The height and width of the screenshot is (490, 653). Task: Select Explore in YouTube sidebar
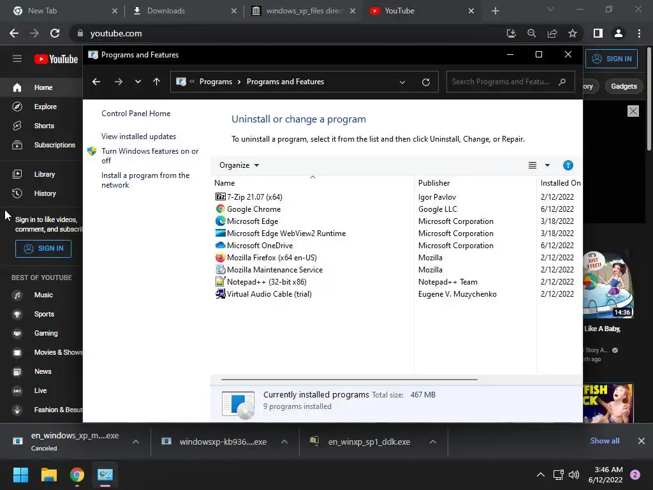tap(41, 107)
